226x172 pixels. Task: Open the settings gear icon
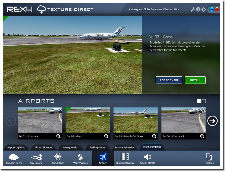[203, 10]
